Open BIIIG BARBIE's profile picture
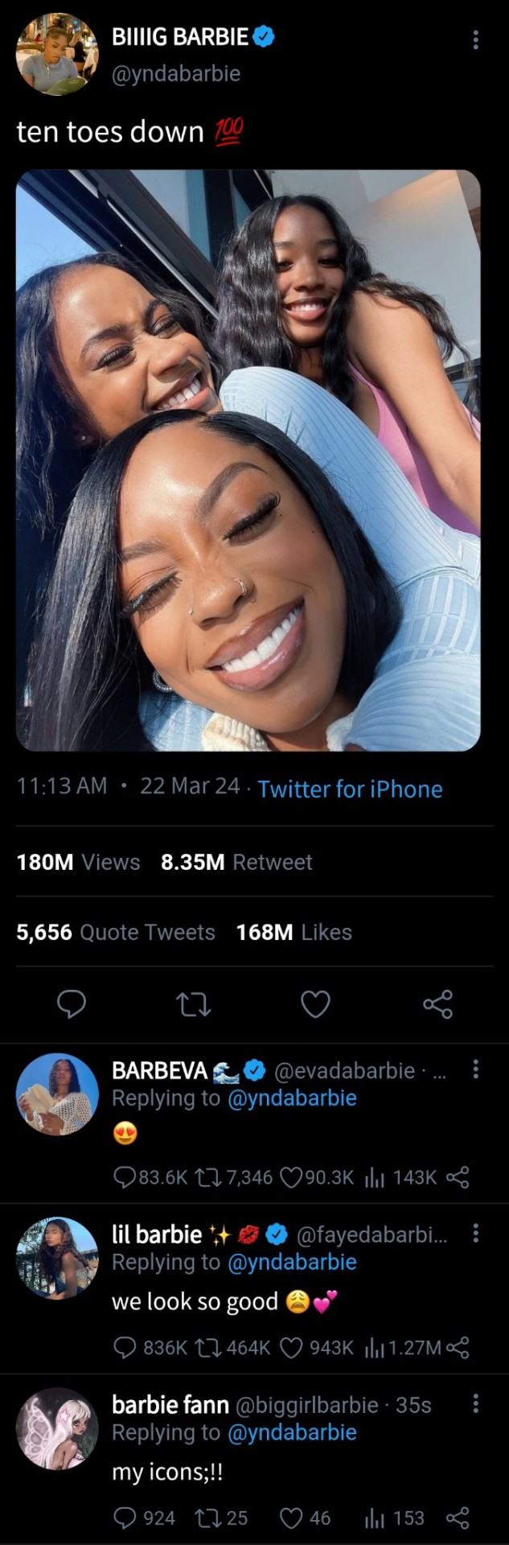 click(x=57, y=54)
